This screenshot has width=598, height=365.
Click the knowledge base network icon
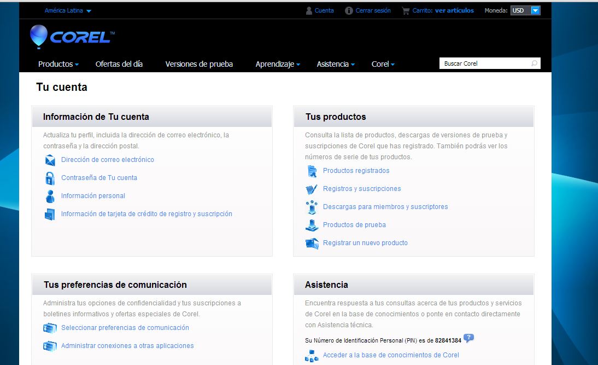point(312,356)
